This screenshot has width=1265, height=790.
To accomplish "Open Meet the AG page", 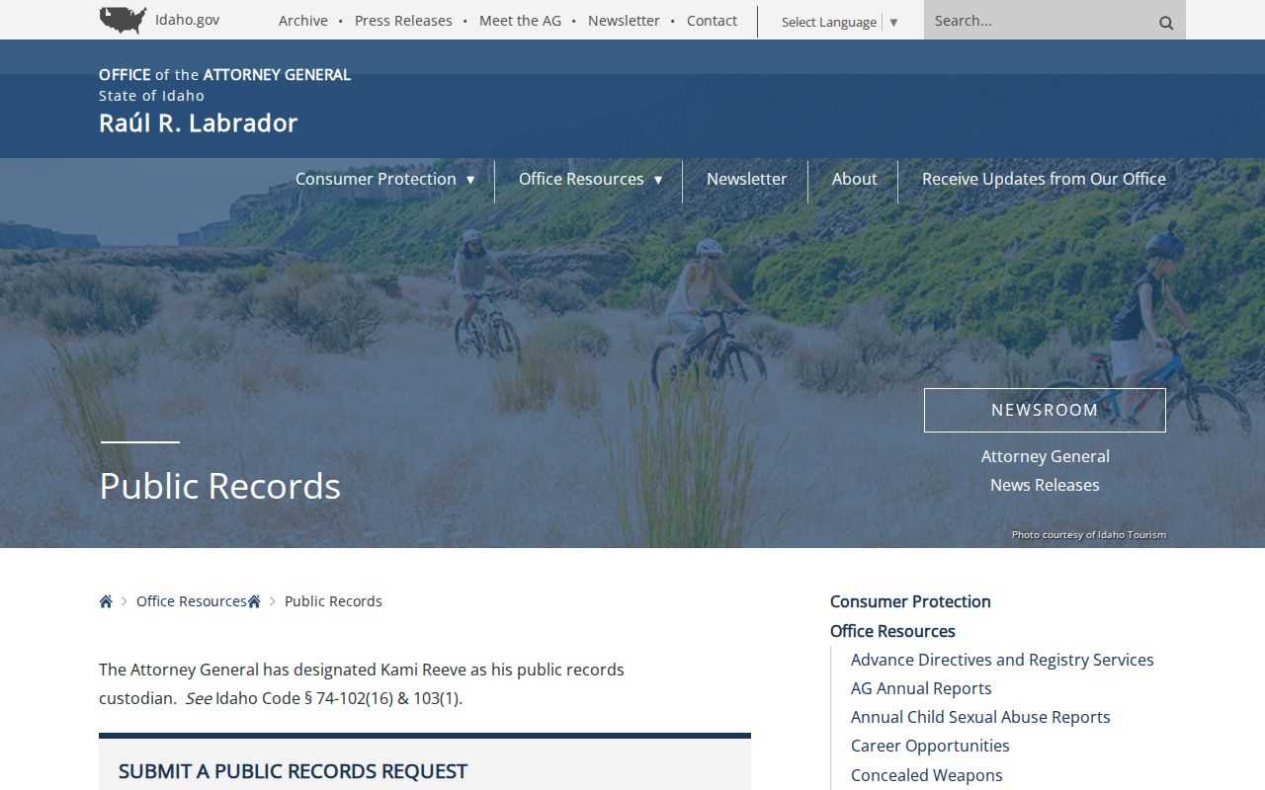I will click(x=520, y=20).
